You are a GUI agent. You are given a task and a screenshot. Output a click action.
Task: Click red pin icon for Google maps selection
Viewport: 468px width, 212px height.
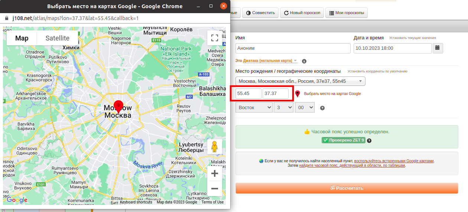coord(298,94)
